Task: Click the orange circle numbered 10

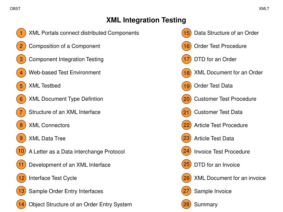Action: coord(21,151)
